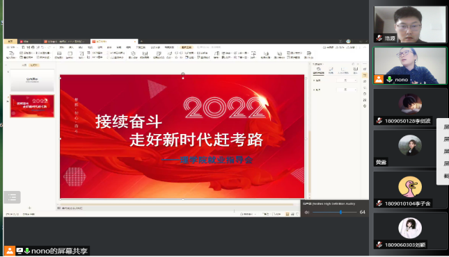Screen dimensions: 449x257
Task: Expand the first section arrow in properties panel
Action: (315, 81)
